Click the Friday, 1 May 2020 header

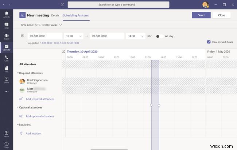[x=218, y=51]
